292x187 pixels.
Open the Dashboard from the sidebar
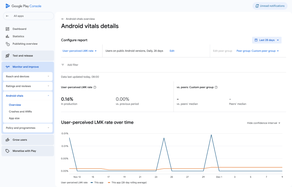click(19, 29)
